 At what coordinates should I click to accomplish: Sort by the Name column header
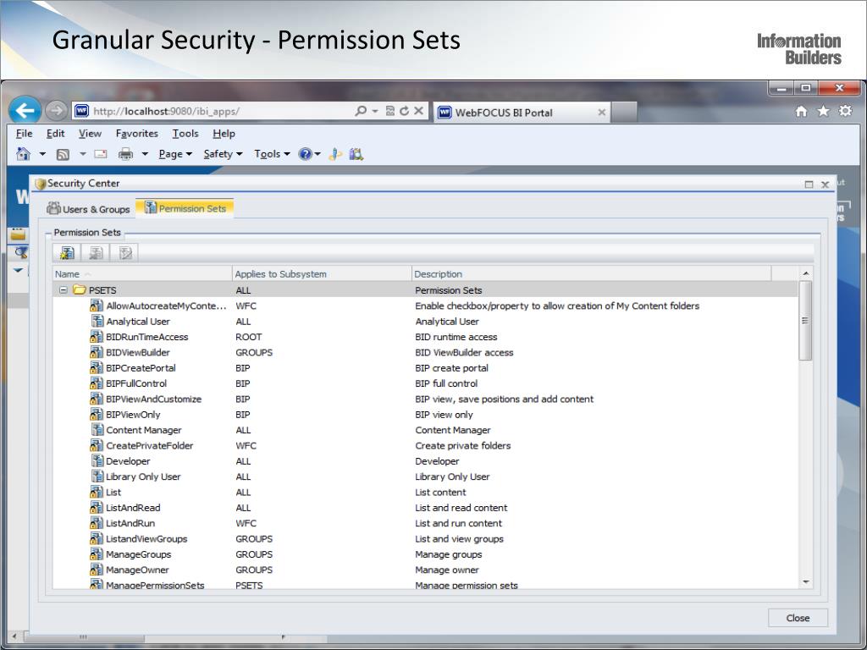click(142, 273)
